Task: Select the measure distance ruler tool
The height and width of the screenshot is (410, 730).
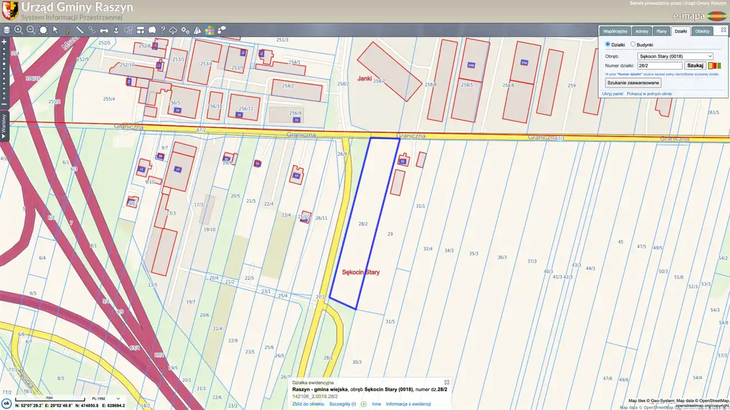Action: point(80,30)
